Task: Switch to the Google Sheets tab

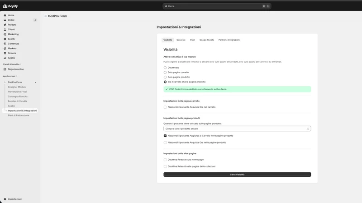Action: click(x=207, y=40)
